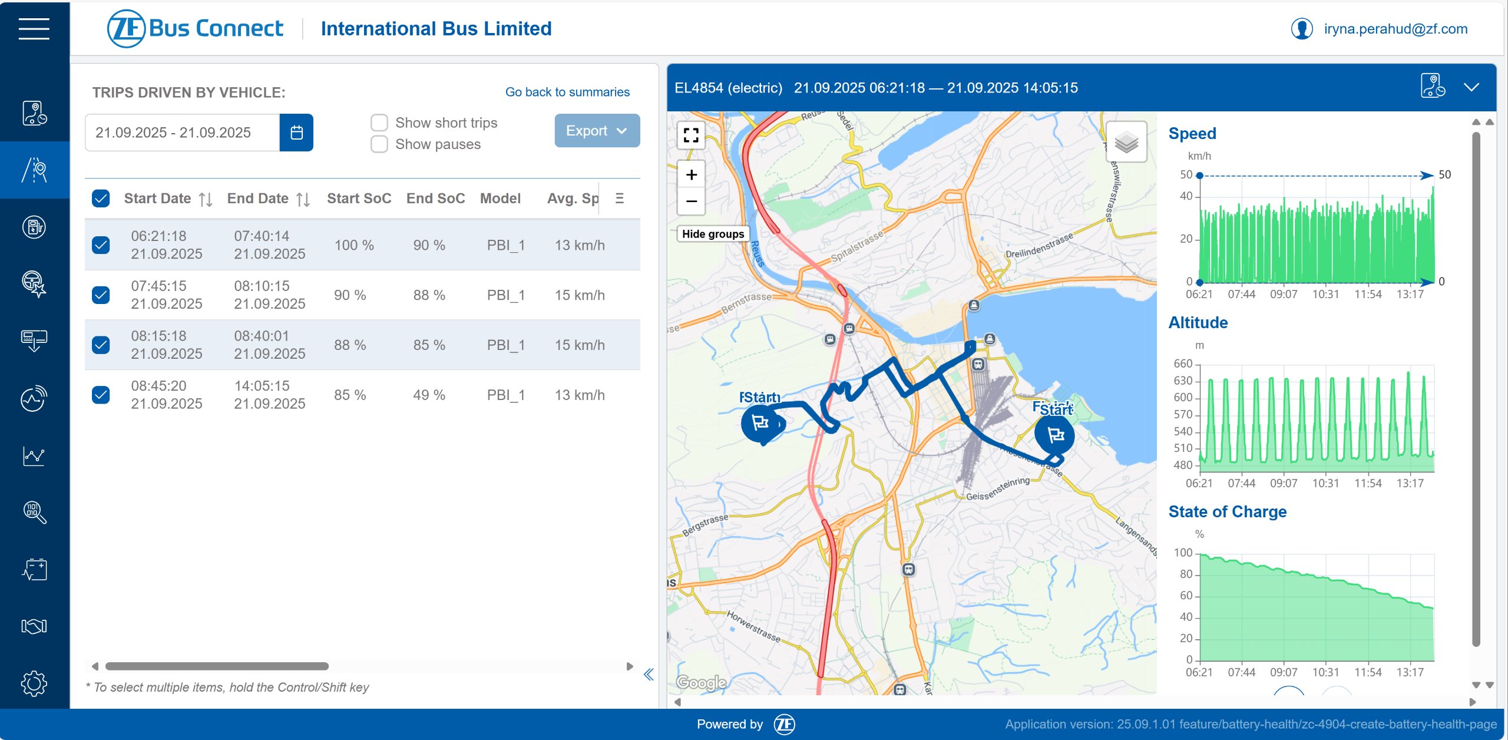
Task: Open the handshake sidebar icon
Action: point(34,626)
